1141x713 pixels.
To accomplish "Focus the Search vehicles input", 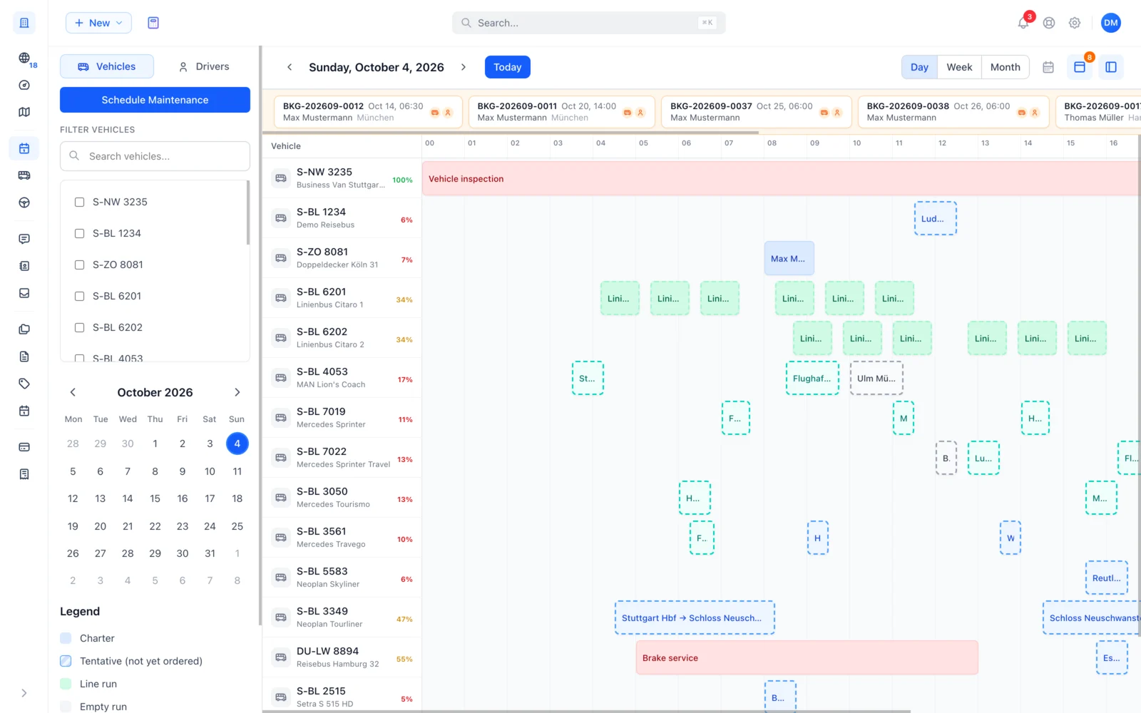I will [x=155, y=156].
